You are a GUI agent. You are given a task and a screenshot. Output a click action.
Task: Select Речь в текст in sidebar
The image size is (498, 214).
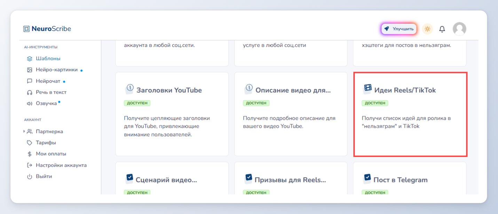point(51,92)
